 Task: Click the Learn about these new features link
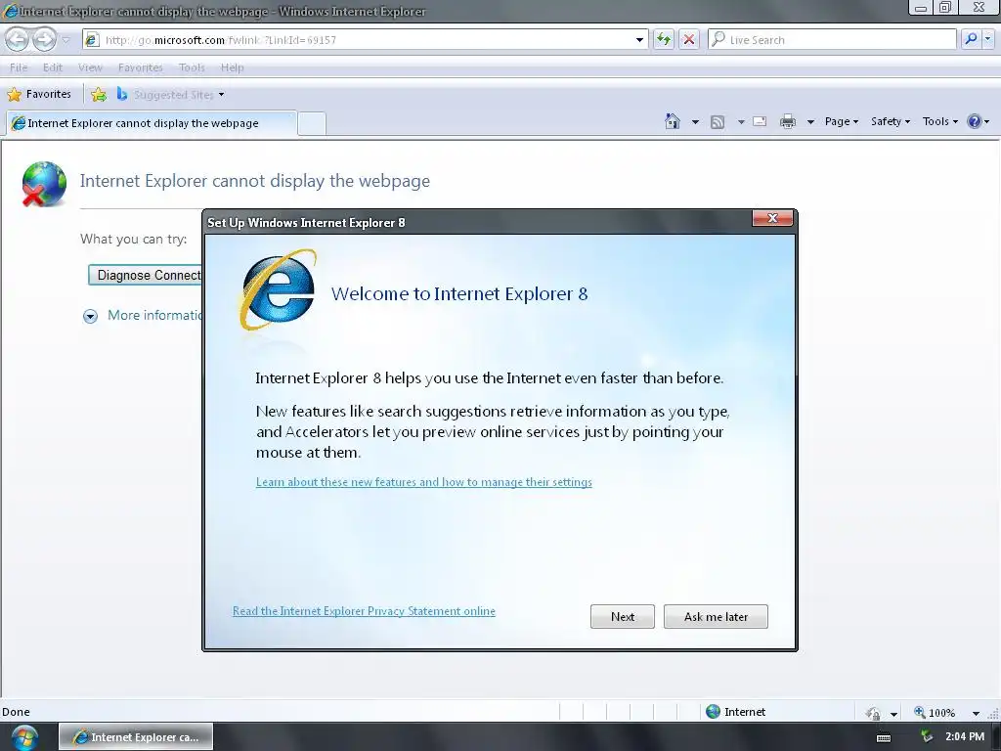pyautogui.click(x=424, y=482)
